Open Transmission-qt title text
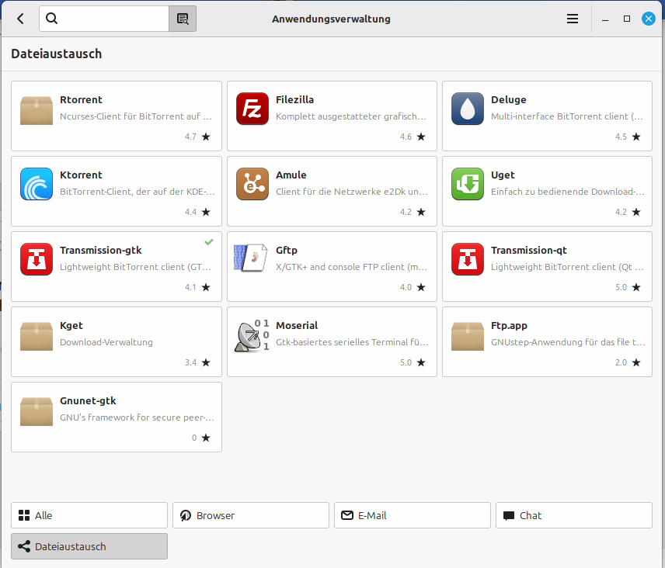The height and width of the screenshot is (568, 665). click(529, 251)
